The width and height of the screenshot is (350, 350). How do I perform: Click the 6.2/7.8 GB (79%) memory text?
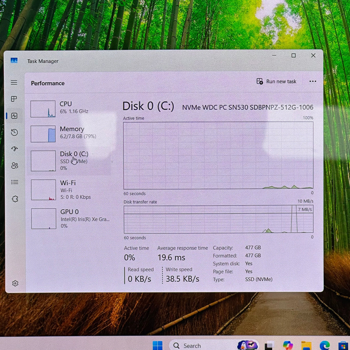pyautogui.click(x=78, y=136)
